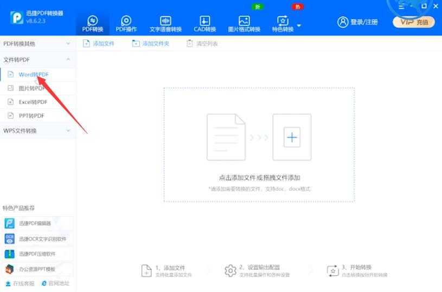Click the PDF压缩 zip icon

pos(10,254)
